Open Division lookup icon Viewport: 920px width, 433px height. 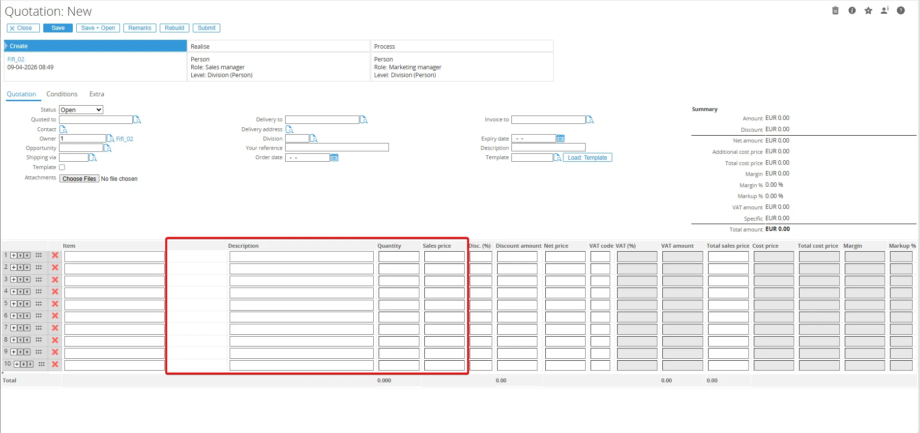[314, 139]
